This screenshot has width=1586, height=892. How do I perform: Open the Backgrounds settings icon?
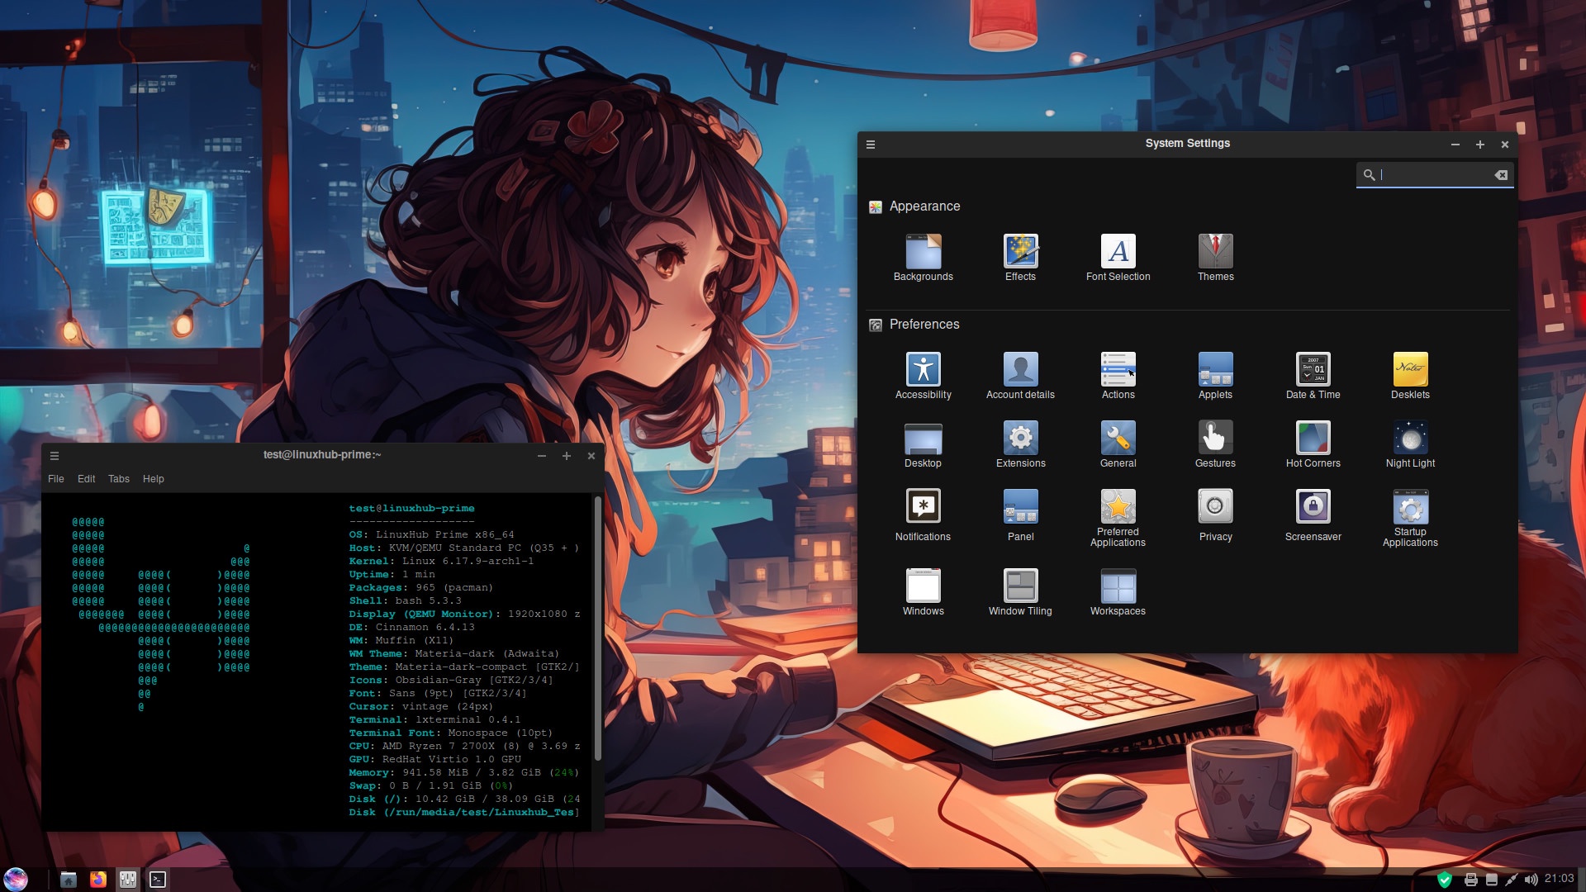tap(923, 253)
